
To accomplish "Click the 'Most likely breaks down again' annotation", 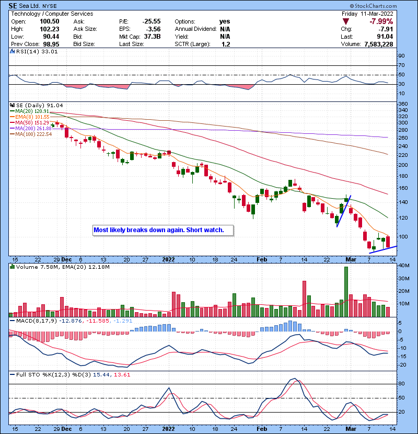I will (163, 230).
